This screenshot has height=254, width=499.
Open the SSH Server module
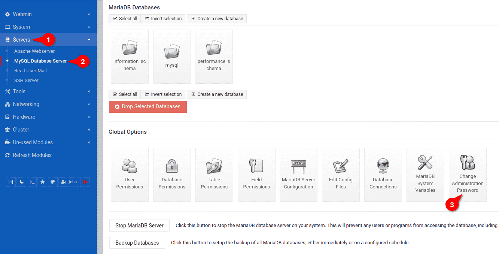pyautogui.click(x=26, y=80)
